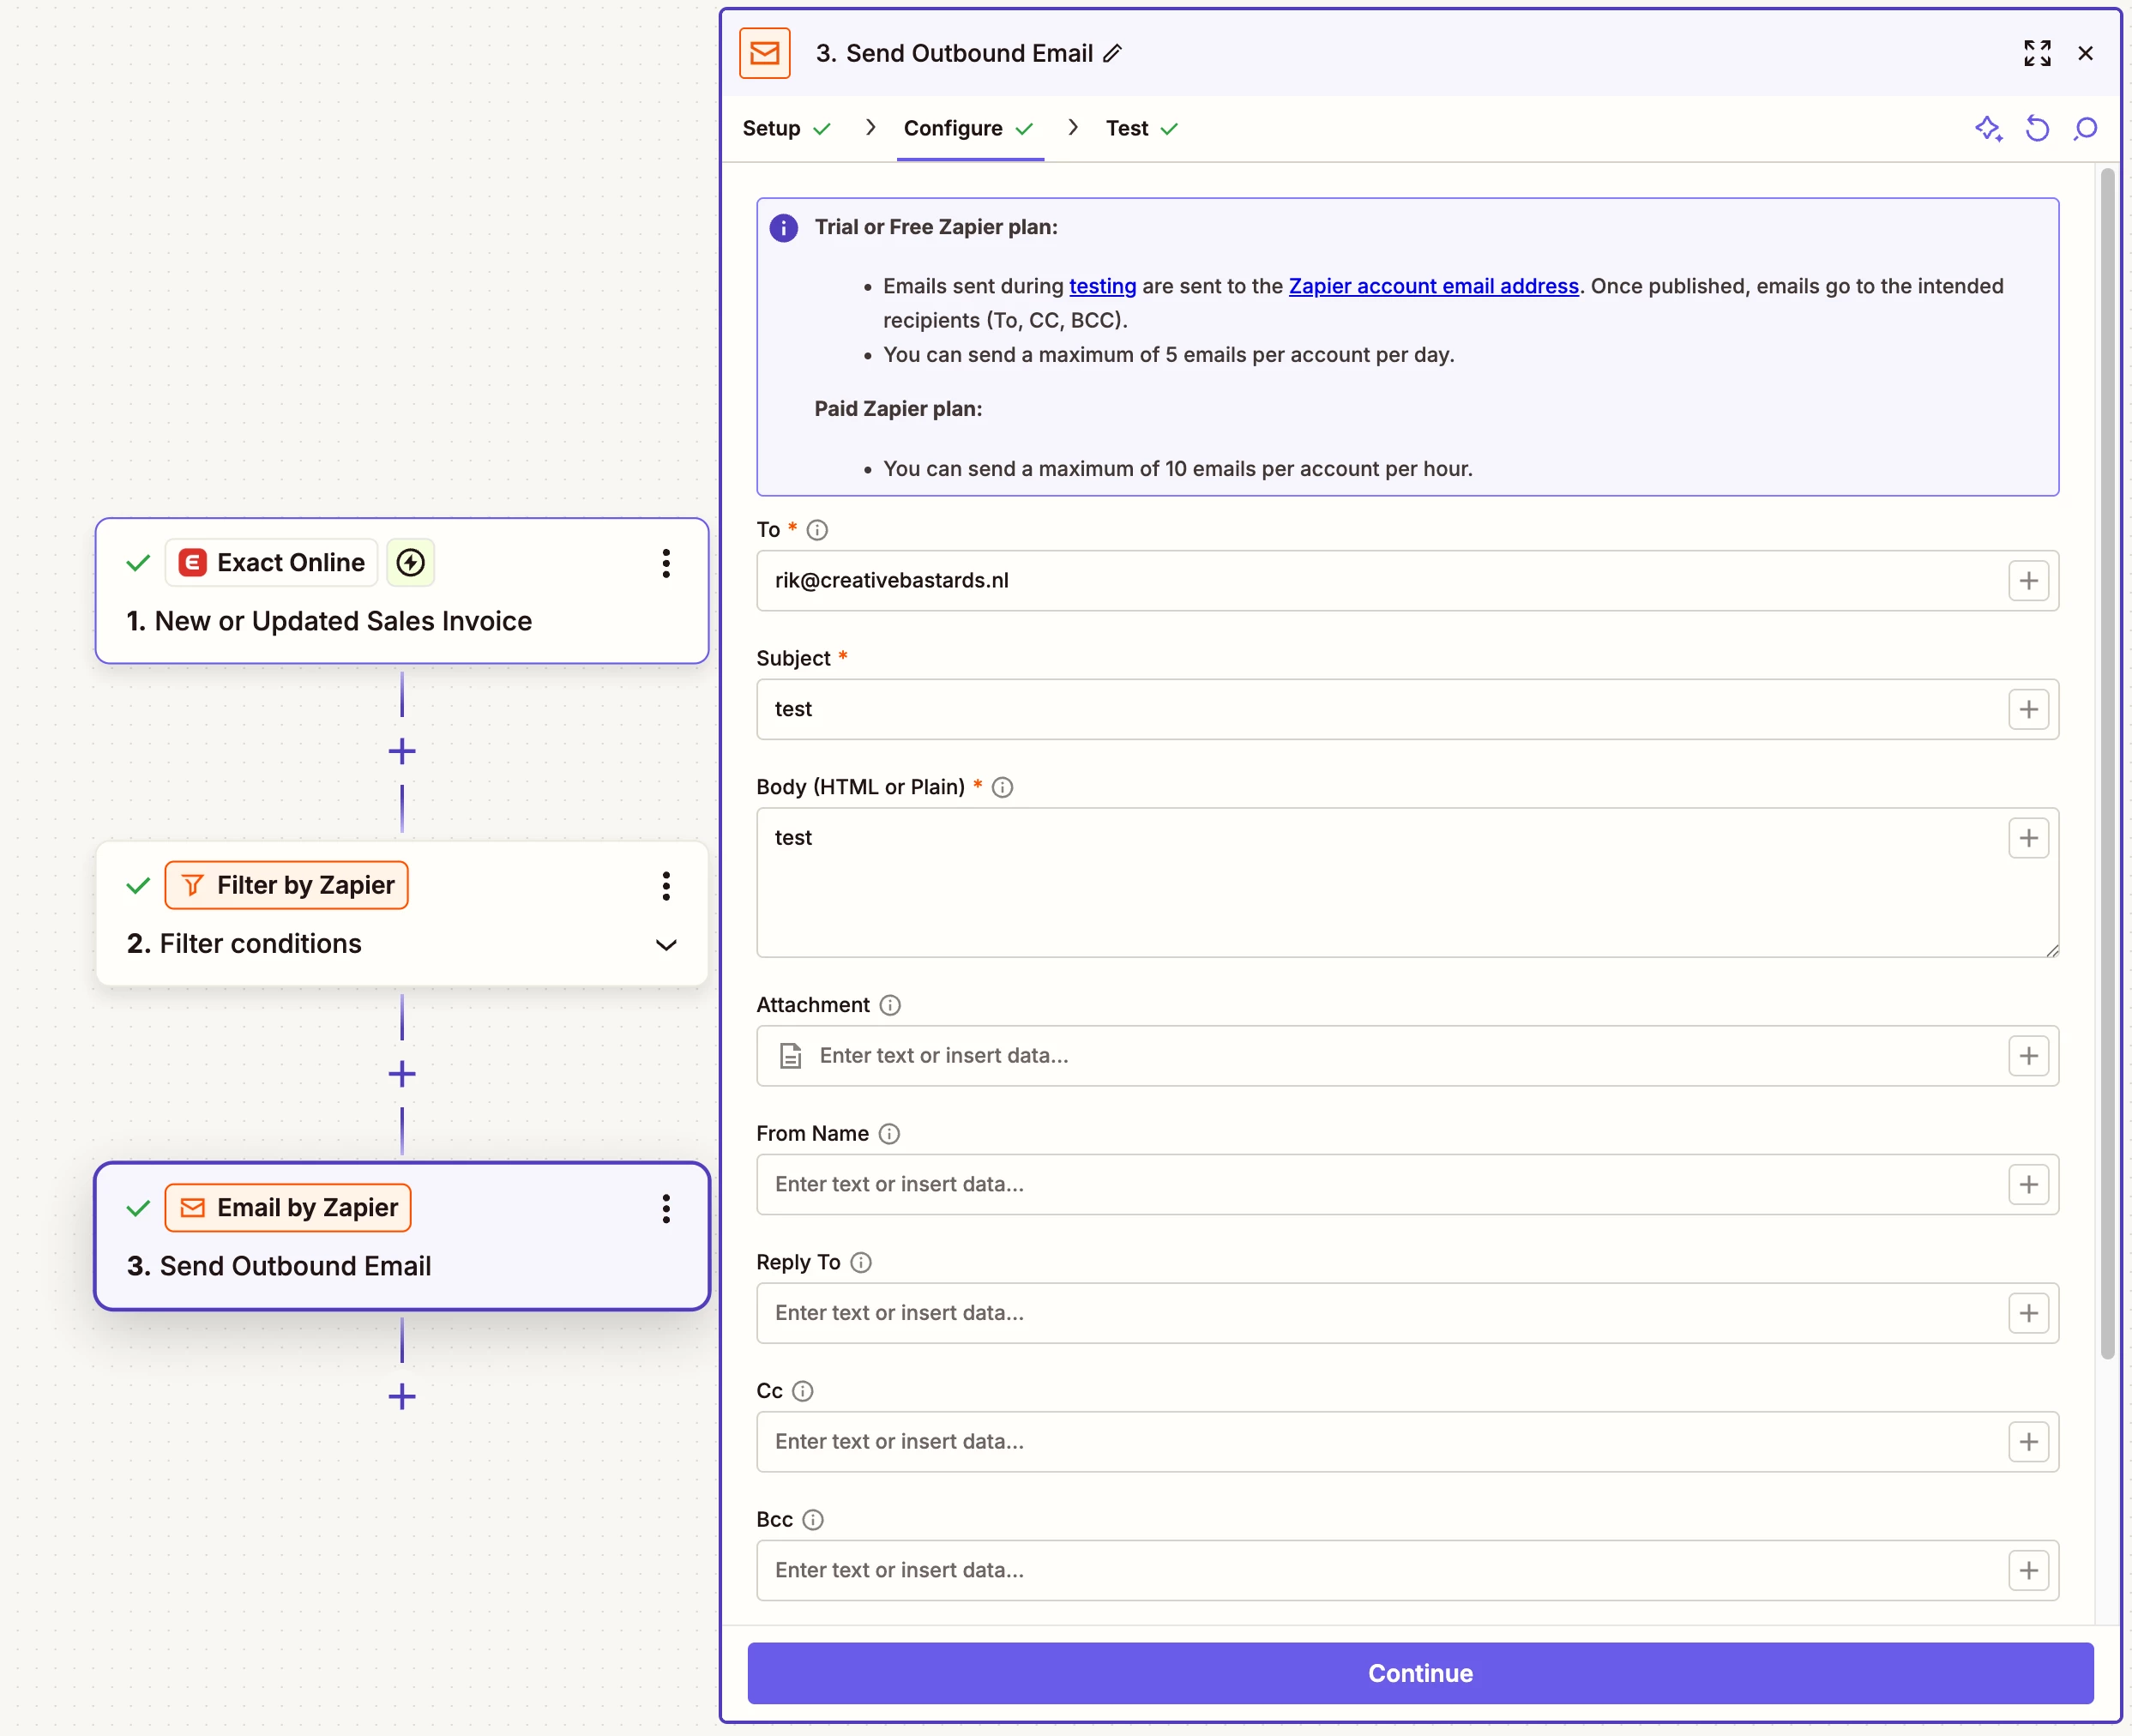Expand the Filter conditions chevron
Screen dimensions: 2132x1736
tap(666, 945)
